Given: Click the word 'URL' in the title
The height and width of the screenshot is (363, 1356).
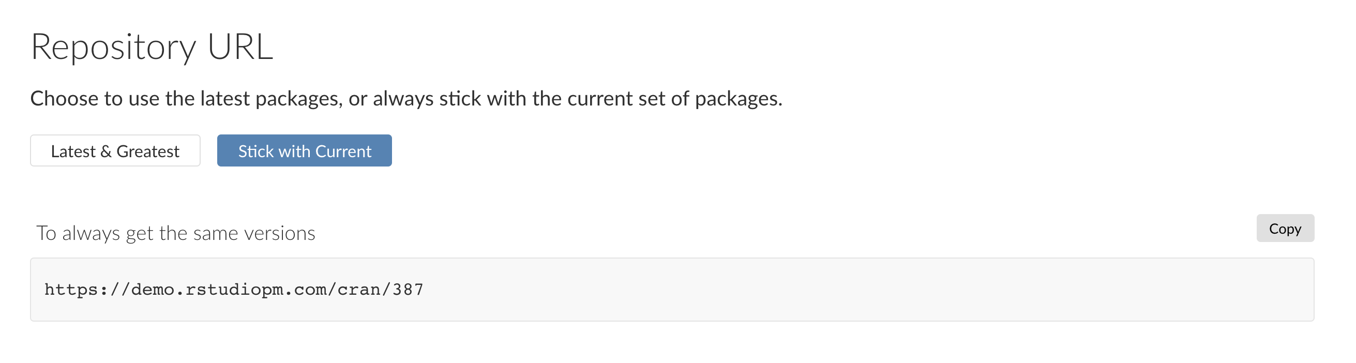Looking at the screenshot, I should click(x=240, y=48).
